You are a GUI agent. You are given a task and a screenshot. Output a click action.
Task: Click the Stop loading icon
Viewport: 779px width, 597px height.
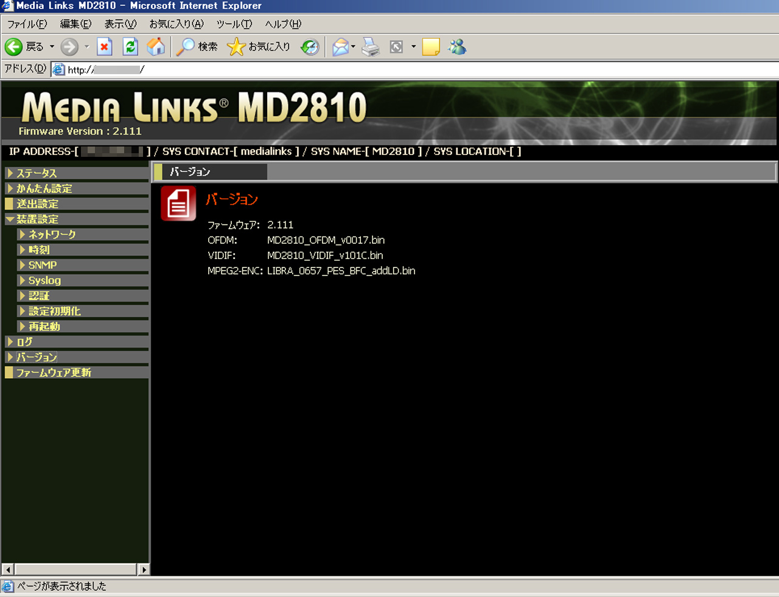coord(105,47)
